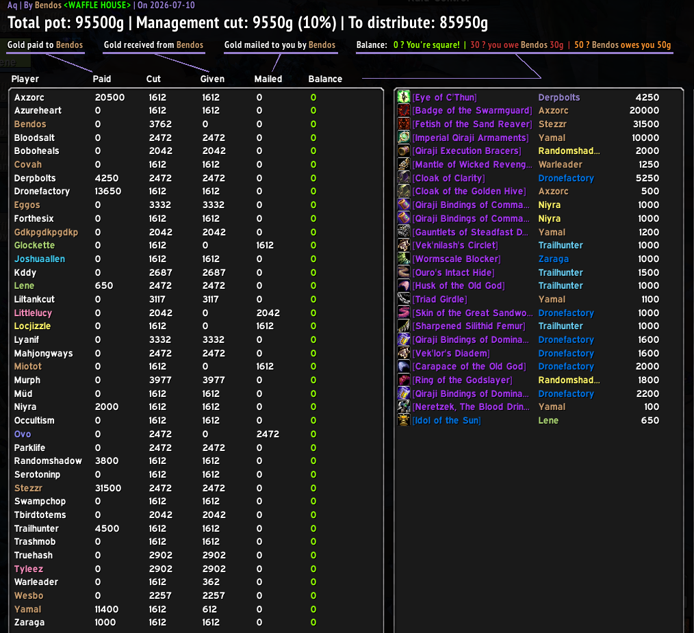
Task: Click the Wormscale Blocker icon
Action: [x=404, y=259]
